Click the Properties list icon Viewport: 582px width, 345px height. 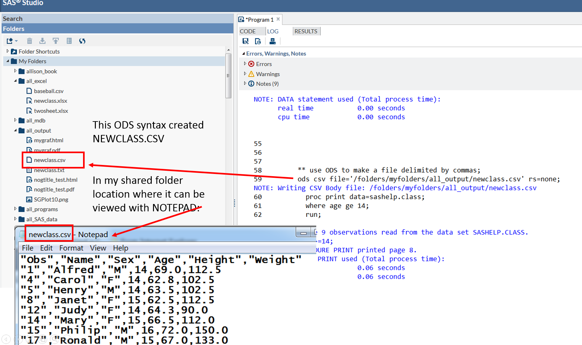point(69,41)
